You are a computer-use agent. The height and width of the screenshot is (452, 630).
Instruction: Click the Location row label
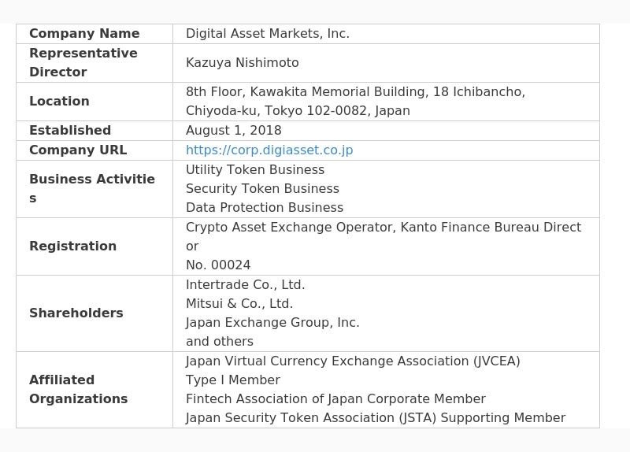point(59,101)
